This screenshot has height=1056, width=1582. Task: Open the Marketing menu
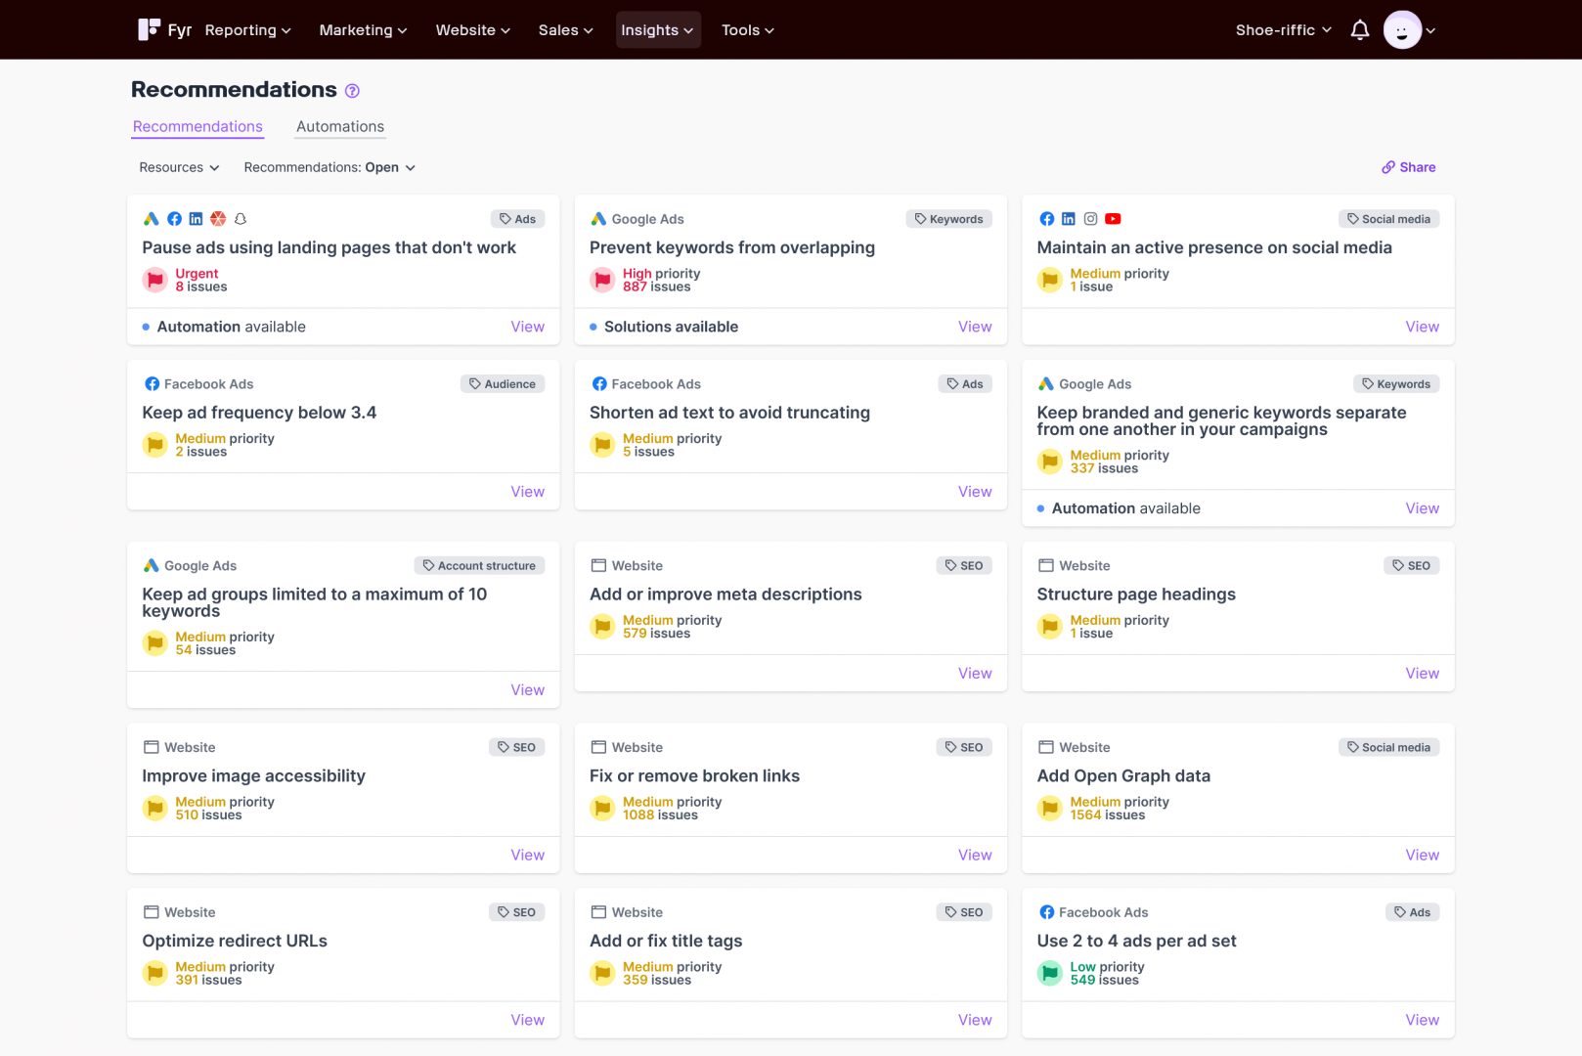point(363,30)
